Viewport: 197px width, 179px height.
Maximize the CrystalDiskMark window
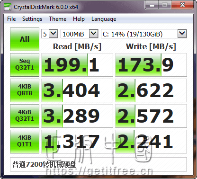tap(165, 5)
